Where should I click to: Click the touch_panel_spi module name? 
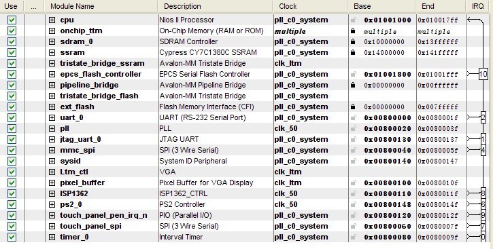[90, 226]
